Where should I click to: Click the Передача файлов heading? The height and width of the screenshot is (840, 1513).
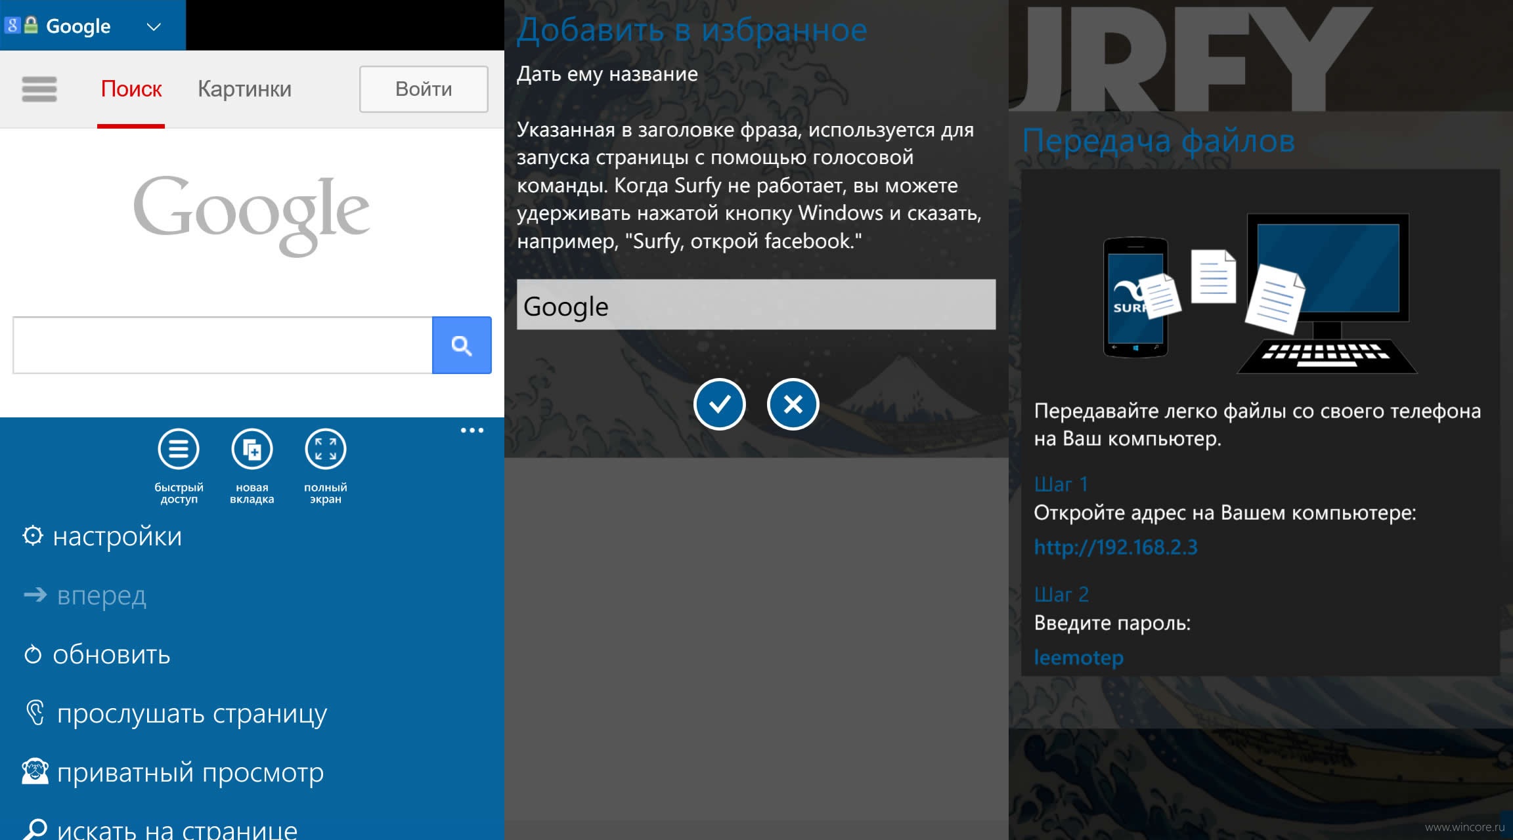(x=1158, y=140)
